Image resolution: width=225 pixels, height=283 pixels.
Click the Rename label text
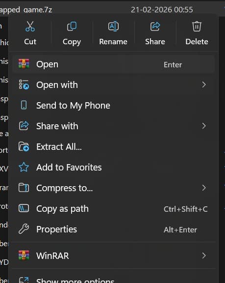pyautogui.click(x=113, y=42)
